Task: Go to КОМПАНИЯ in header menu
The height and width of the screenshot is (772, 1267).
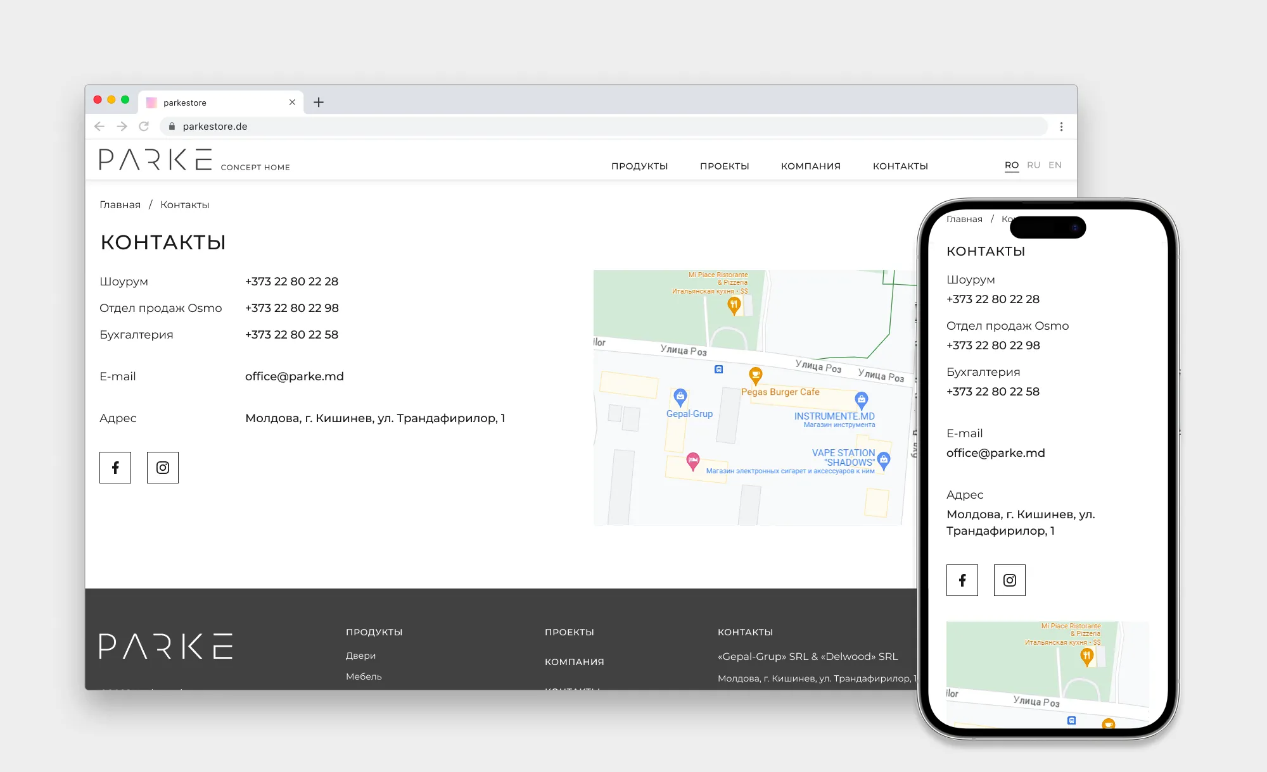Action: coord(810,166)
